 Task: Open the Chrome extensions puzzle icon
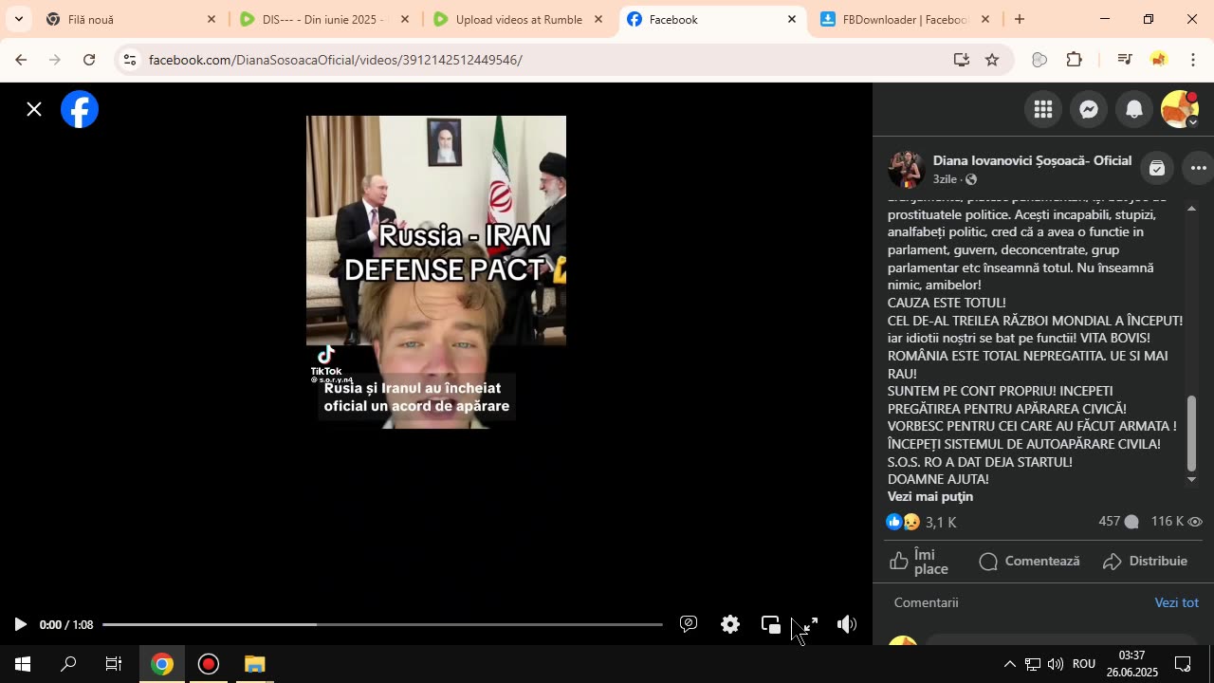pyautogui.click(x=1075, y=60)
